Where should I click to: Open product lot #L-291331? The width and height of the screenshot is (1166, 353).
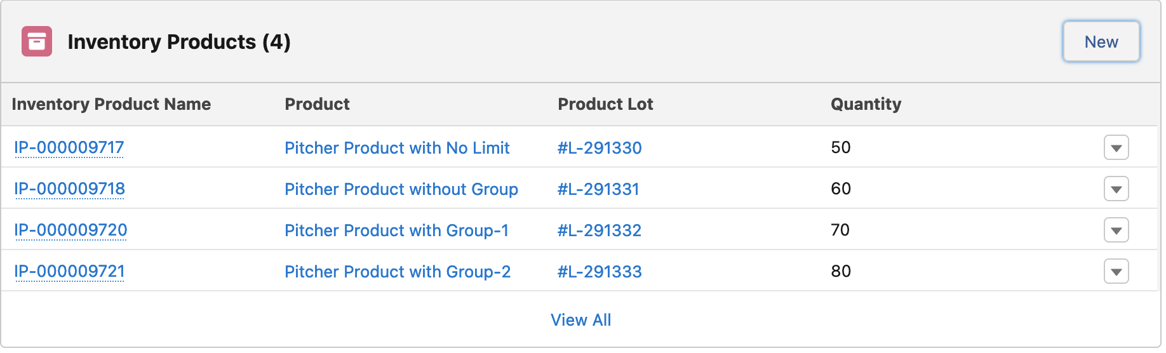point(598,189)
